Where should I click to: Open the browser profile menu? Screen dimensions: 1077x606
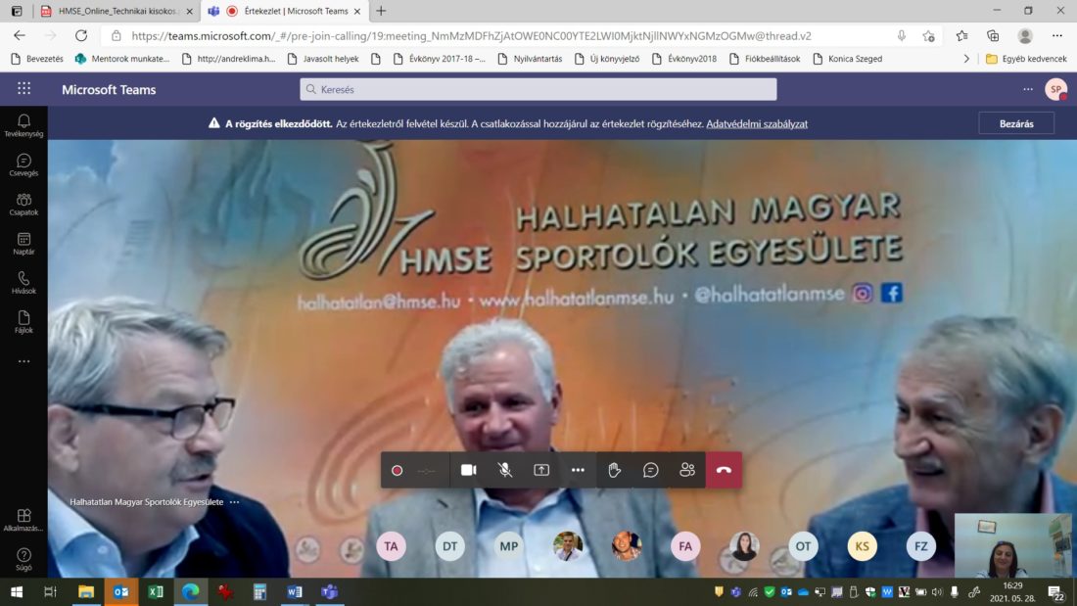[1025, 35]
